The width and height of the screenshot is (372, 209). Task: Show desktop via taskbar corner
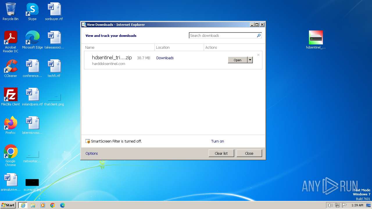(x=369, y=205)
